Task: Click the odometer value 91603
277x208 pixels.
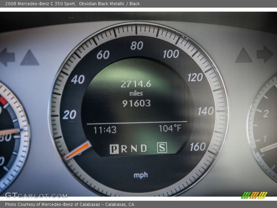Action: click(136, 103)
